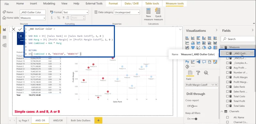Toggle the Cross-report drill through switch
This screenshot has width=256, height=124.
point(194,106)
